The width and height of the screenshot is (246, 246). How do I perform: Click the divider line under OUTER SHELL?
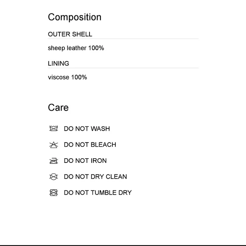[123, 39]
